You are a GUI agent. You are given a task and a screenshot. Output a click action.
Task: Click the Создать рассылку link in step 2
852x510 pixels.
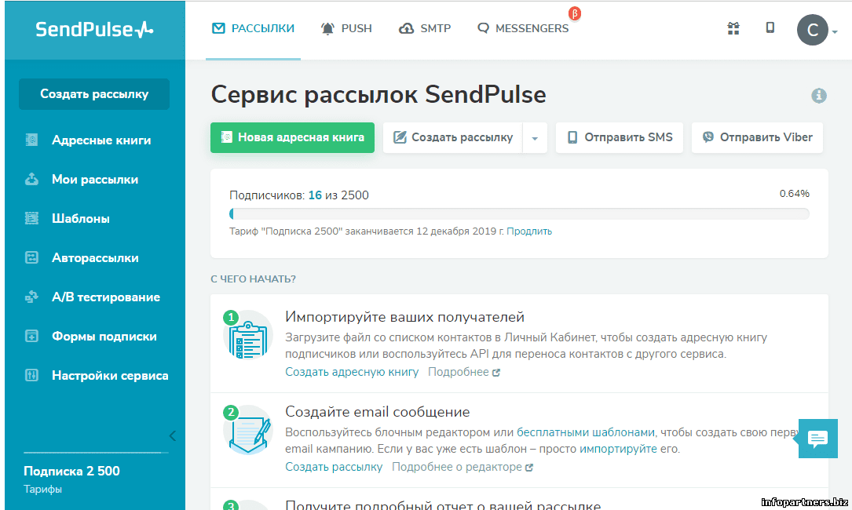tap(335, 467)
